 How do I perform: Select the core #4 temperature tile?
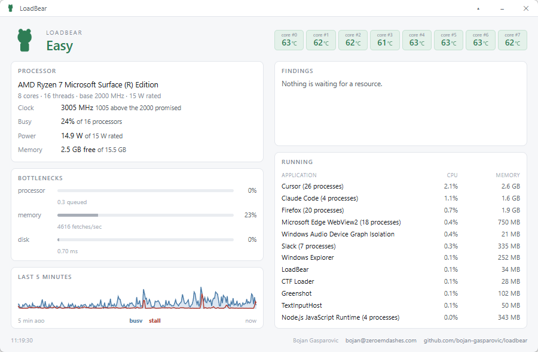[417, 40]
